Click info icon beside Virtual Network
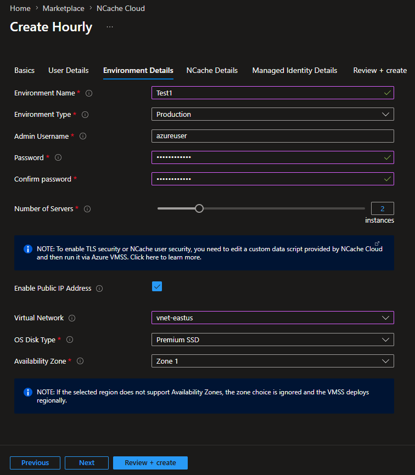The height and width of the screenshot is (475, 415). coord(72,318)
